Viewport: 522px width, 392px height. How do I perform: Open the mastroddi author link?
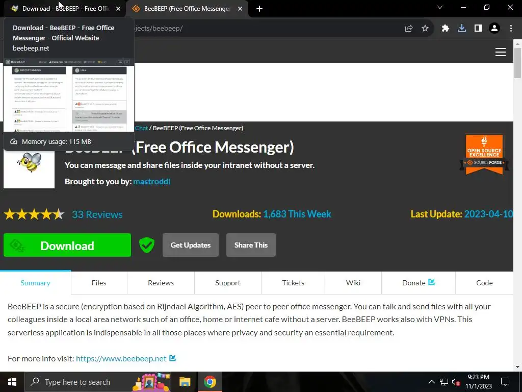[x=152, y=181]
